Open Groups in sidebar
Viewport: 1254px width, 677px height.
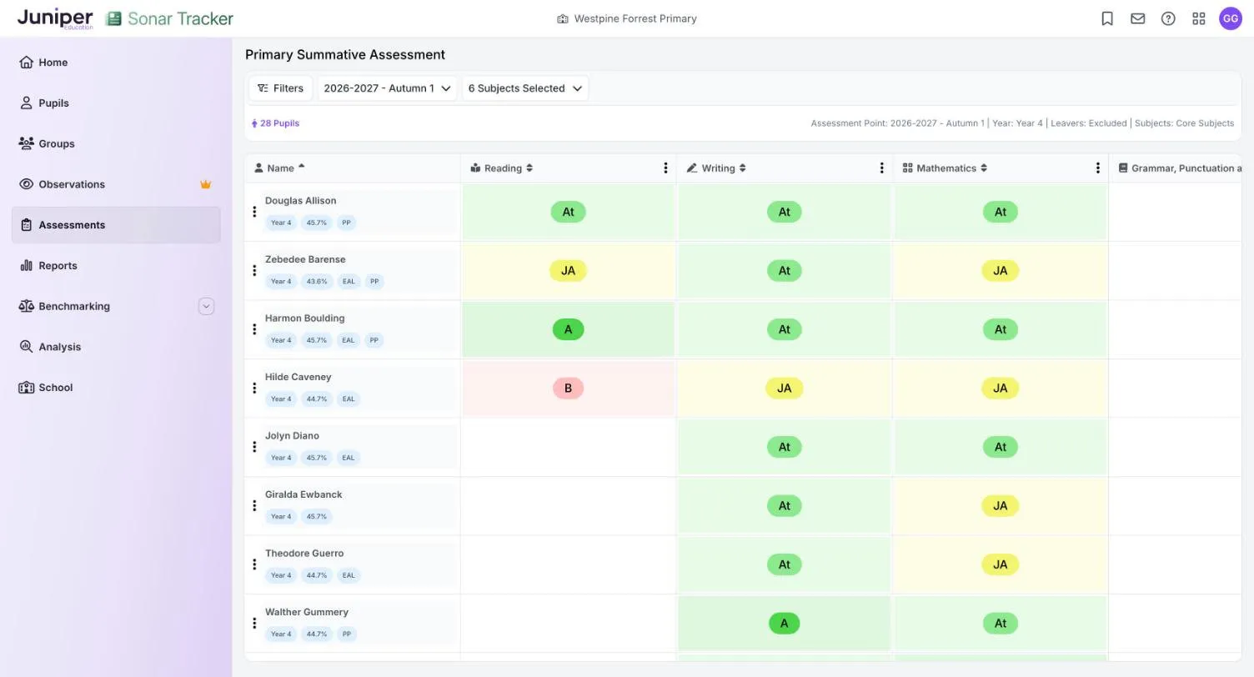coord(116,143)
